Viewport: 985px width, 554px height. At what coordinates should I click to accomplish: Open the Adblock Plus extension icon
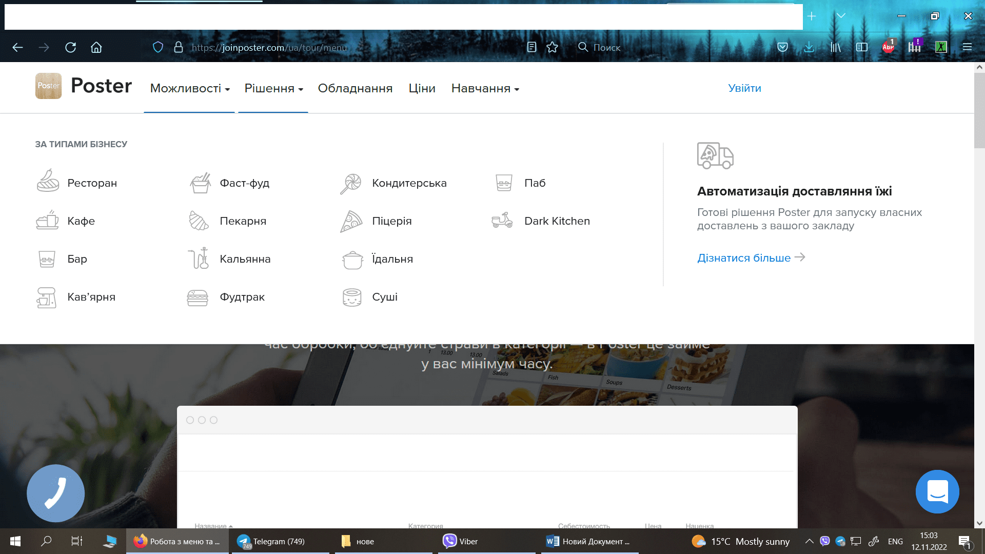click(x=888, y=47)
